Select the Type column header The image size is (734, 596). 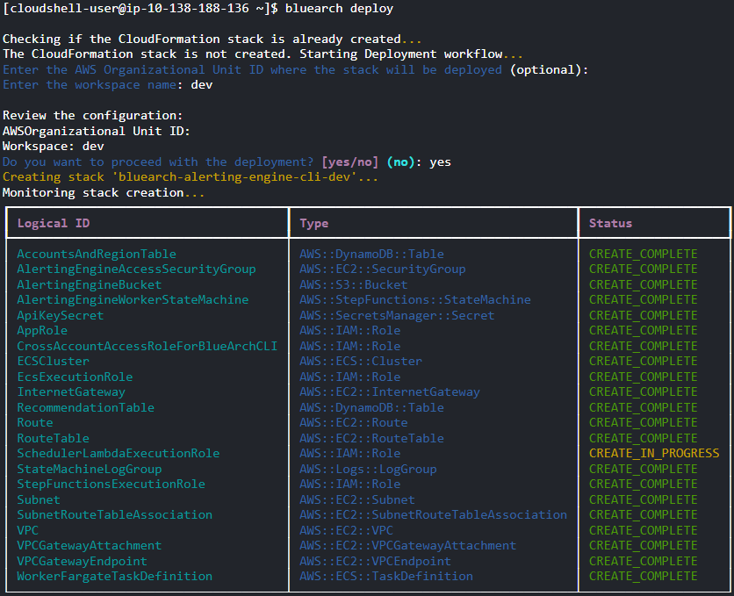pyautogui.click(x=313, y=223)
